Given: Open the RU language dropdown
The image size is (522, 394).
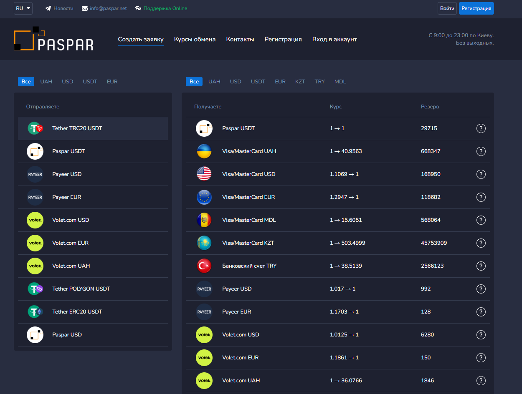Looking at the screenshot, I should click(23, 8).
